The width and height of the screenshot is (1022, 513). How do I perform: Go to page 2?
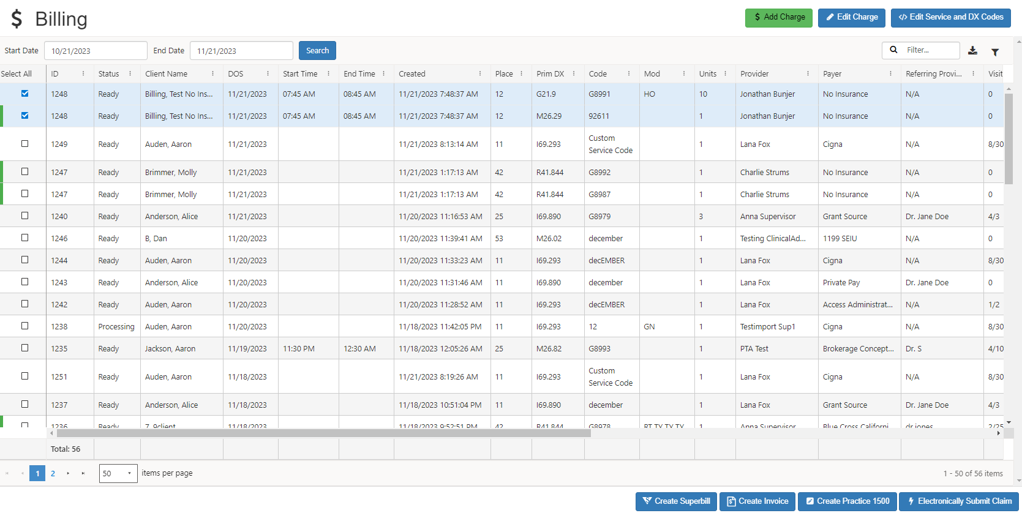tap(53, 473)
